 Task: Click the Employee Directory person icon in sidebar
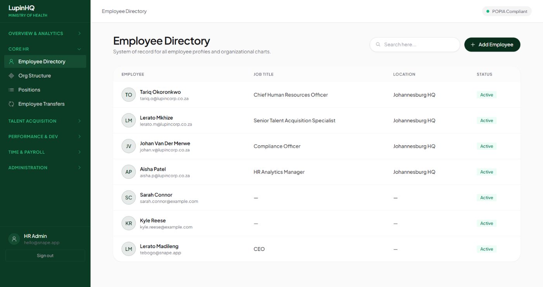pos(11,62)
